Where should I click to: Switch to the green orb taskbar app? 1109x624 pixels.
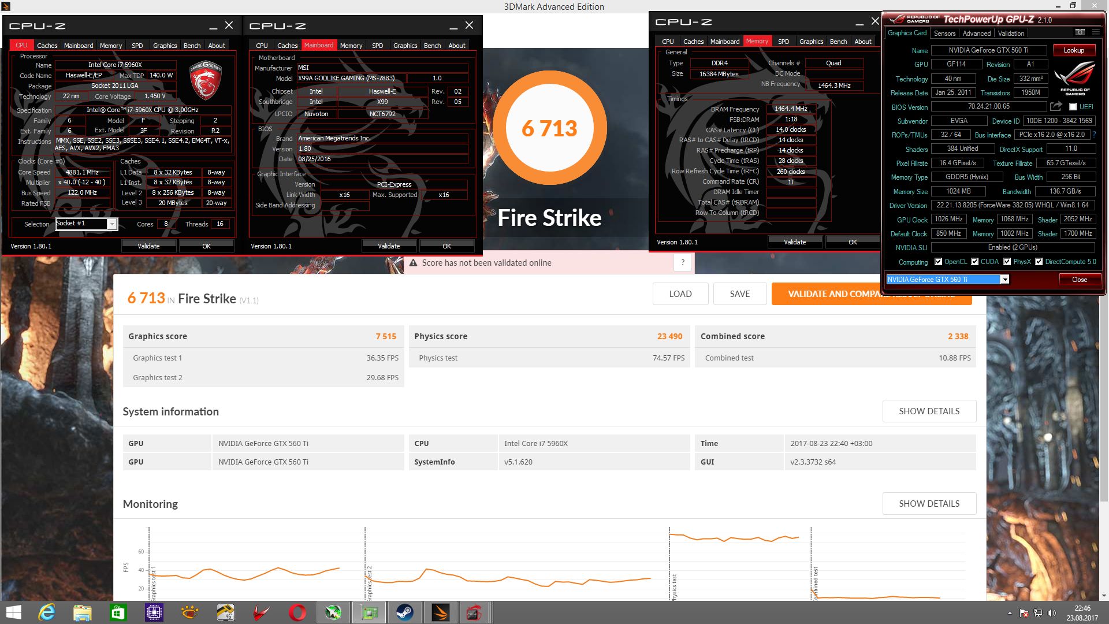click(x=333, y=612)
